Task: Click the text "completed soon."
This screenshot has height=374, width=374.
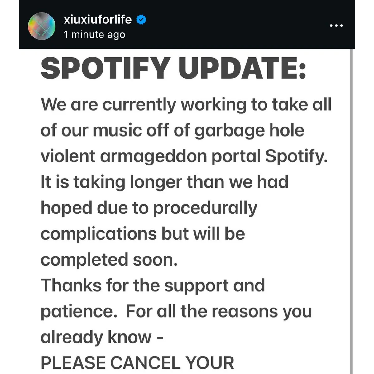Action: point(109,260)
